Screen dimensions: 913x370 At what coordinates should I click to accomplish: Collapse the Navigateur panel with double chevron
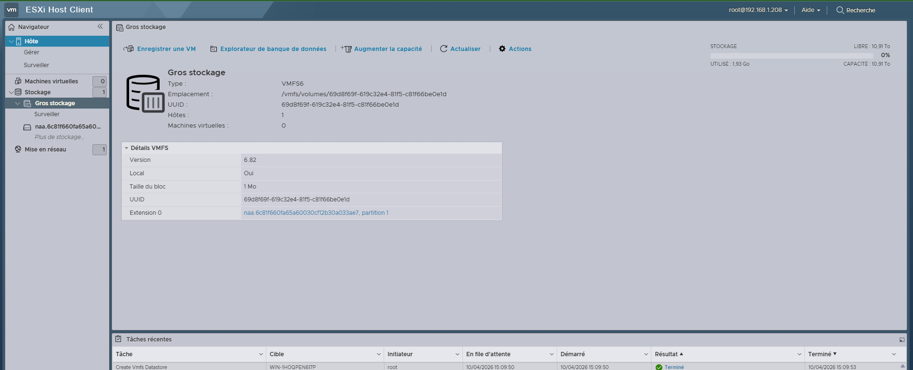pyautogui.click(x=100, y=27)
